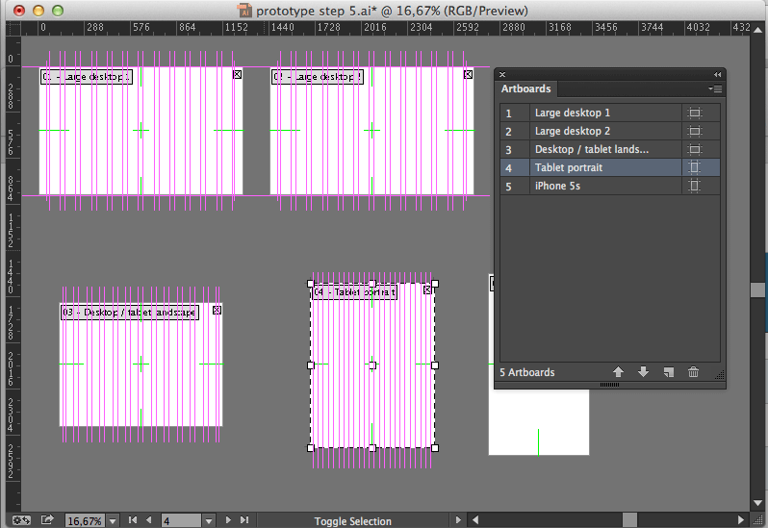
Task: Delete the artboard using the trash icon
Action: tap(693, 372)
